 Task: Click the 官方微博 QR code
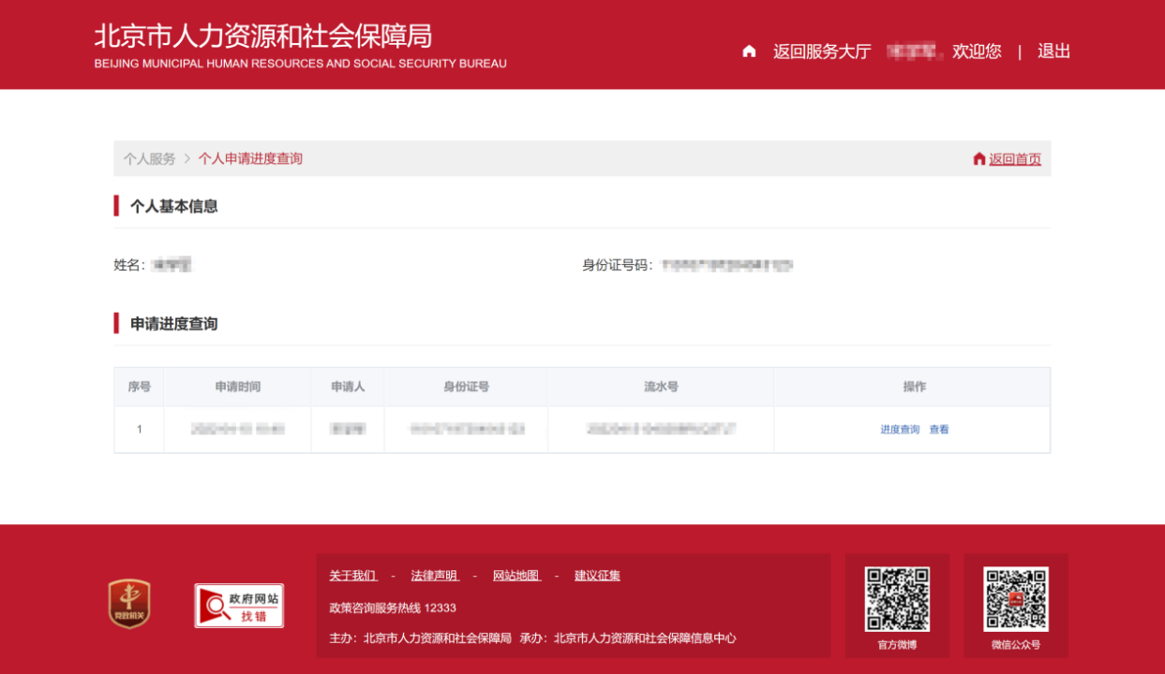click(897, 599)
